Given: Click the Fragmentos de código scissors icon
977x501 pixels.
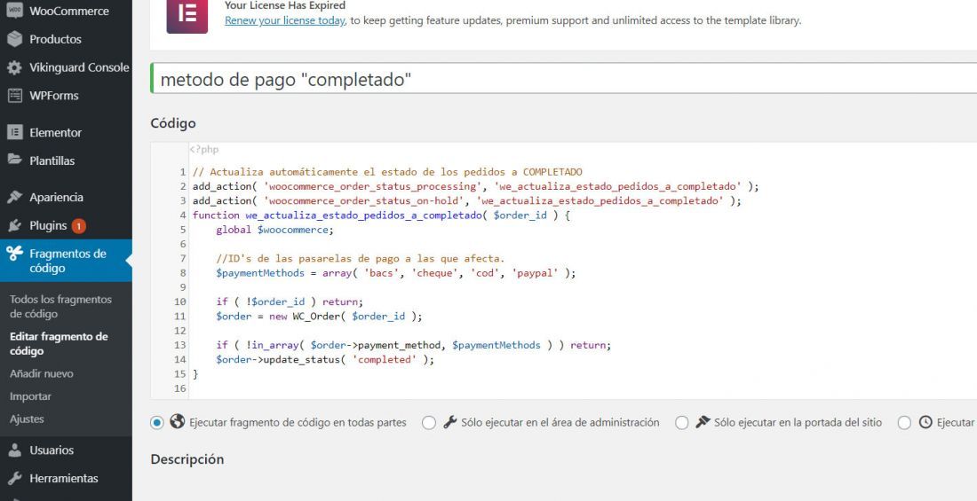Looking at the screenshot, I should click(14, 254).
